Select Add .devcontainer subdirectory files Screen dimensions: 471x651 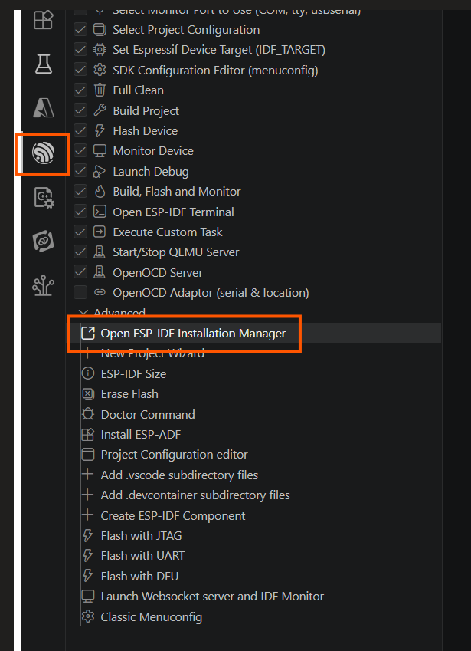point(195,495)
